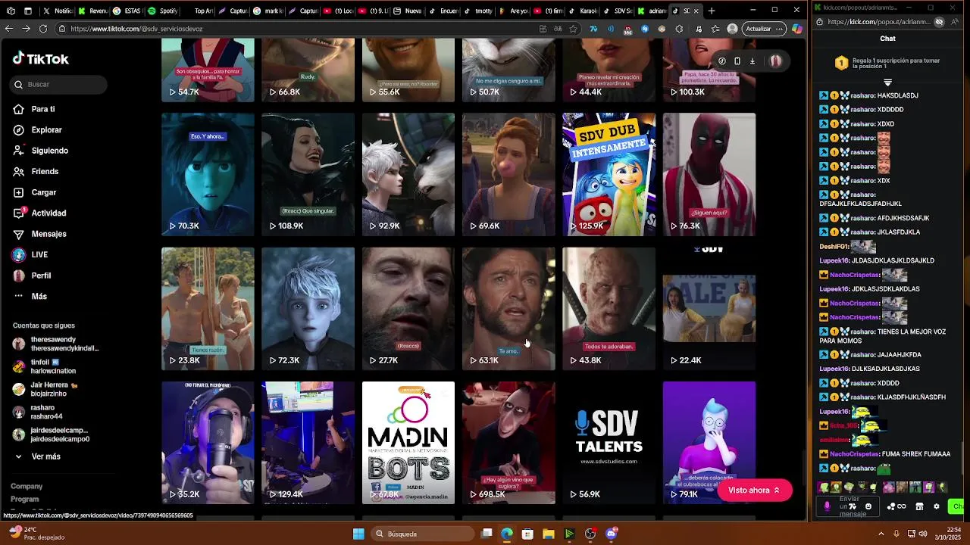
Task: Open the 56.9K SDV Talents video
Action: pos(609,443)
